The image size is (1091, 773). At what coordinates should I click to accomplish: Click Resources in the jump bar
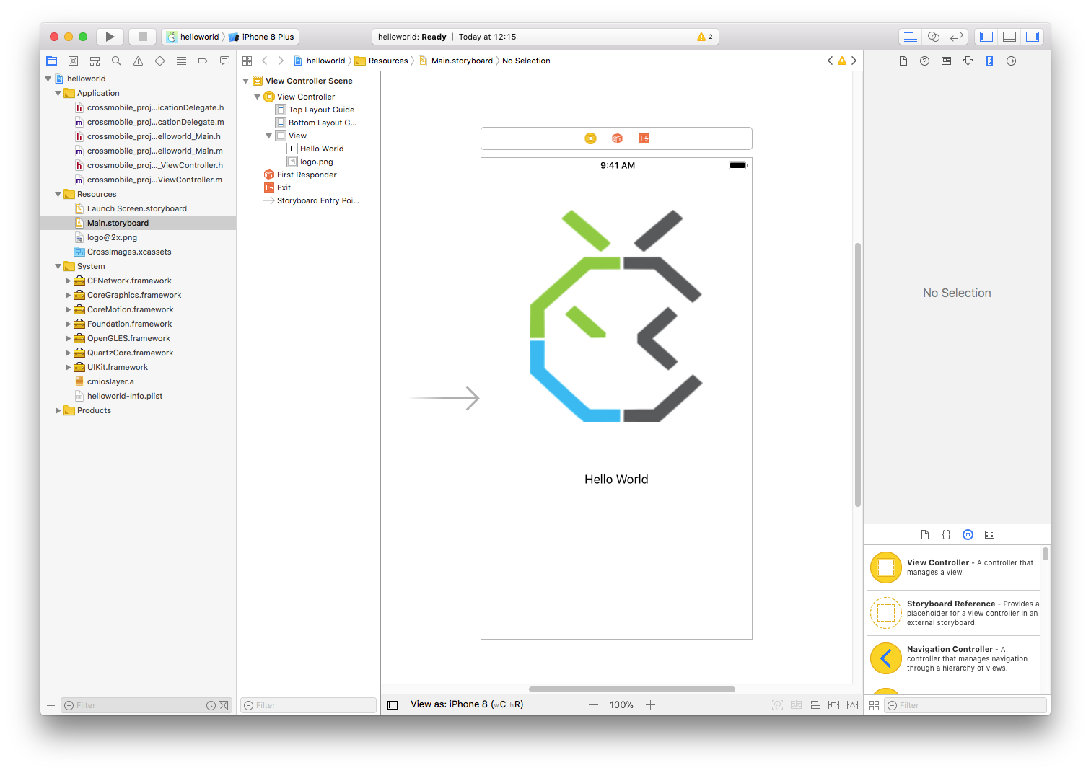pyautogui.click(x=381, y=61)
